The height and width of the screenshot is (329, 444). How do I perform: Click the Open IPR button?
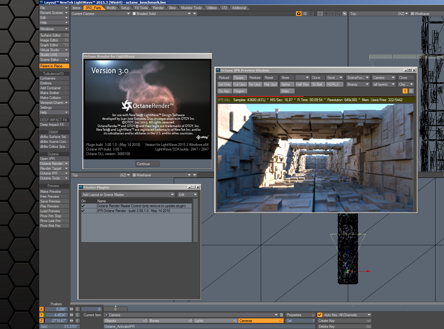pyautogui.click(x=54, y=159)
